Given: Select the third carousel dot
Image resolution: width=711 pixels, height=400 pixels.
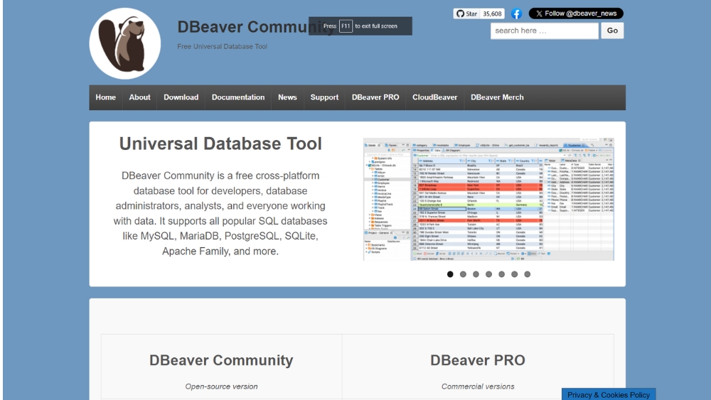Looking at the screenshot, I should click(476, 274).
